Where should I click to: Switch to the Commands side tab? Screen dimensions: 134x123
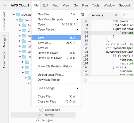4,60
